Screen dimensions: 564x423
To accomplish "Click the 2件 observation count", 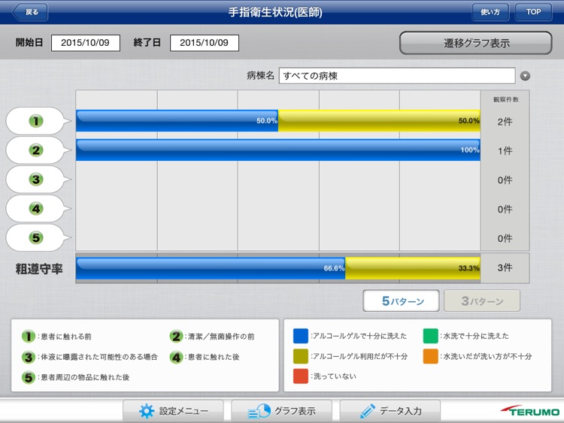I will pyautogui.click(x=505, y=122).
